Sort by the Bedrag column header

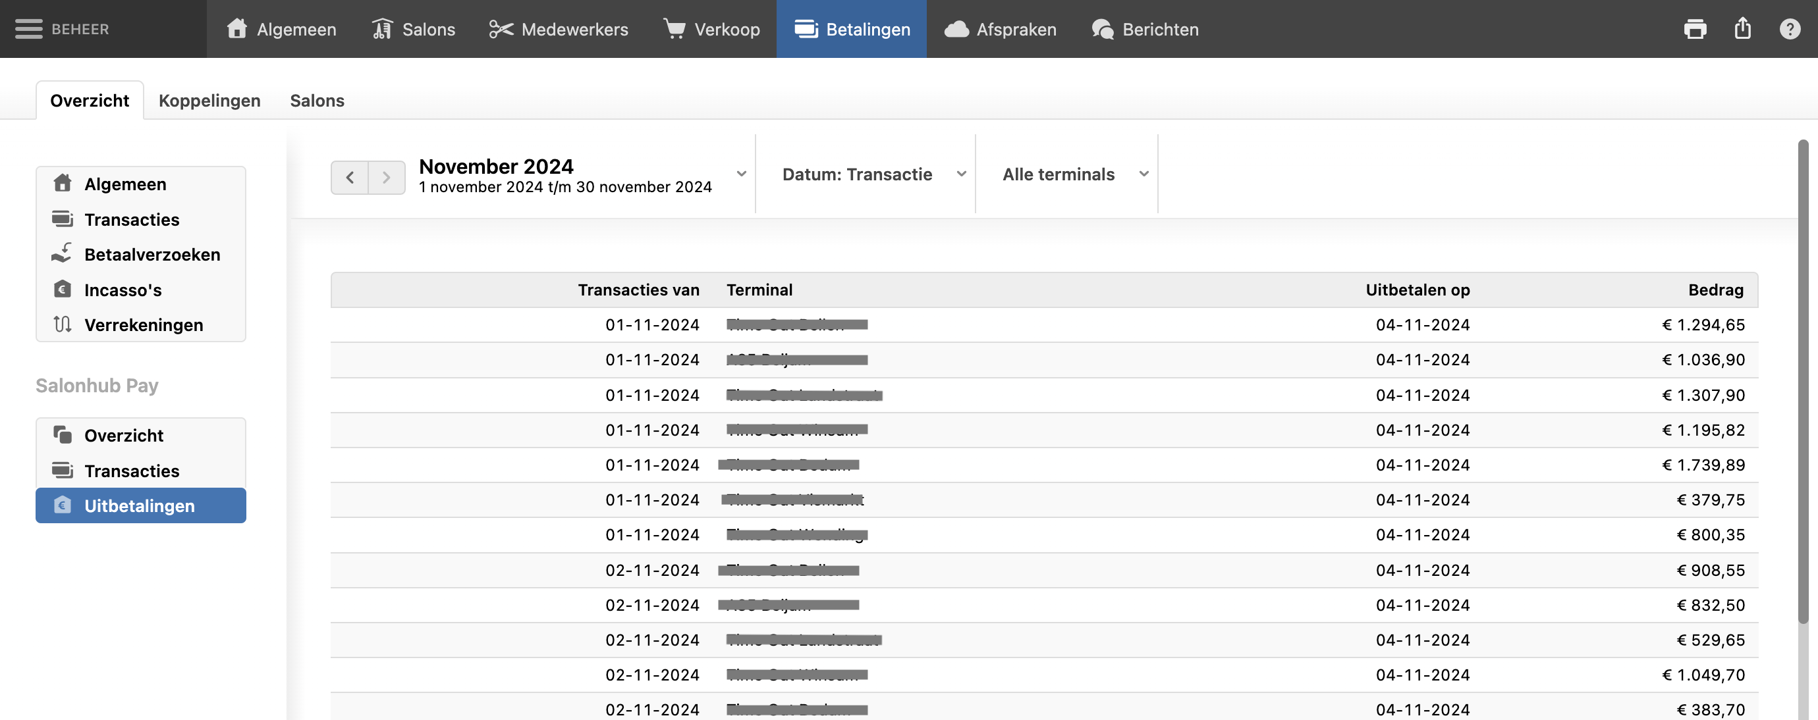(x=1715, y=290)
